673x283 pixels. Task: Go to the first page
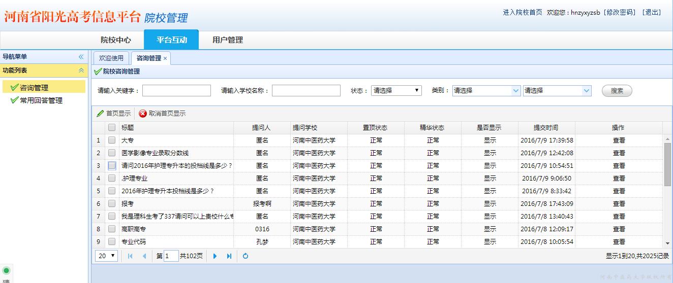tap(130, 256)
